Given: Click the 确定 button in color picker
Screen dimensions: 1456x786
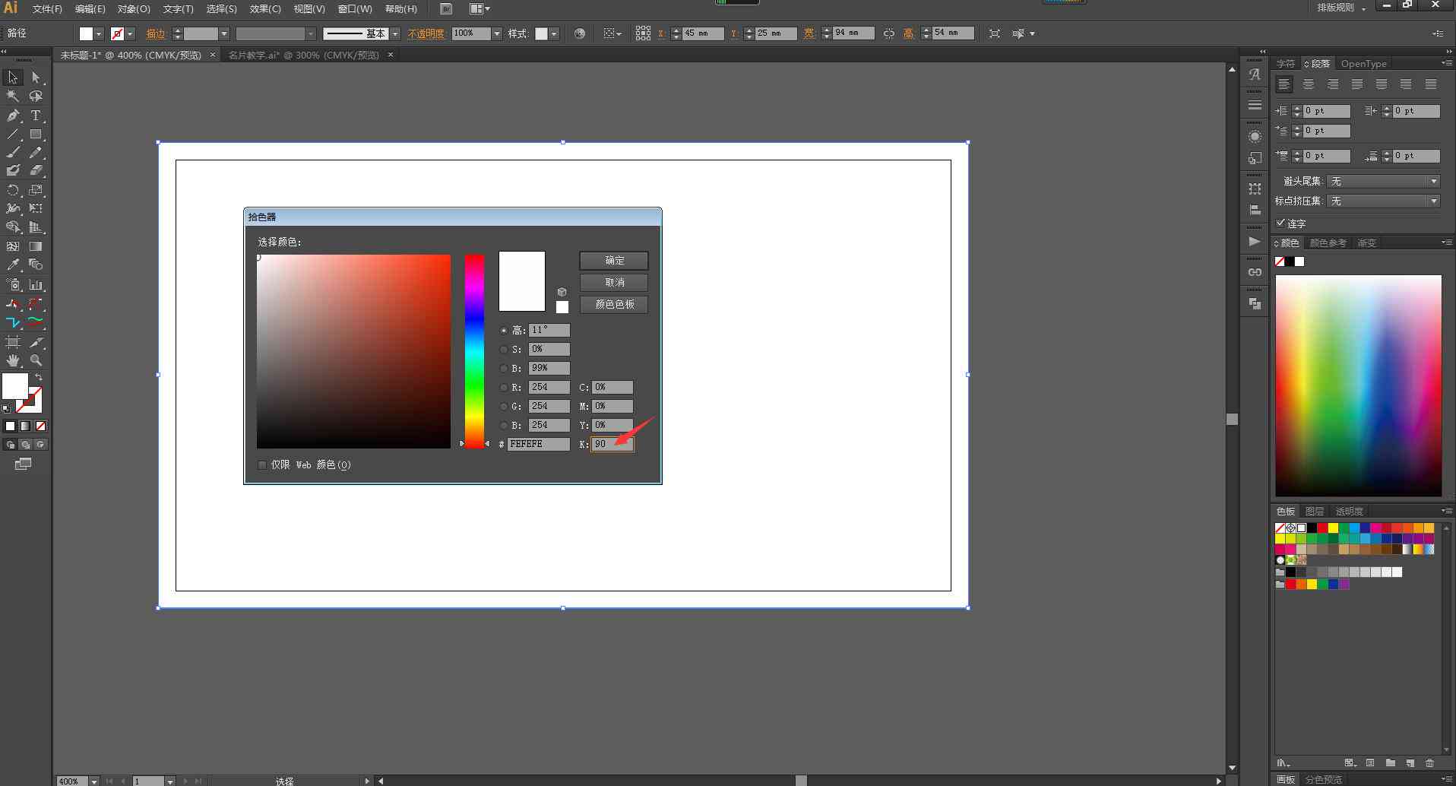Looking at the screenshot, I should 614,261.
